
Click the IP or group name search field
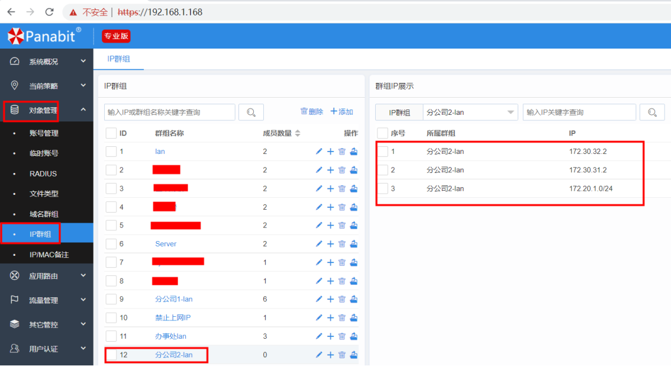[169, 112]
